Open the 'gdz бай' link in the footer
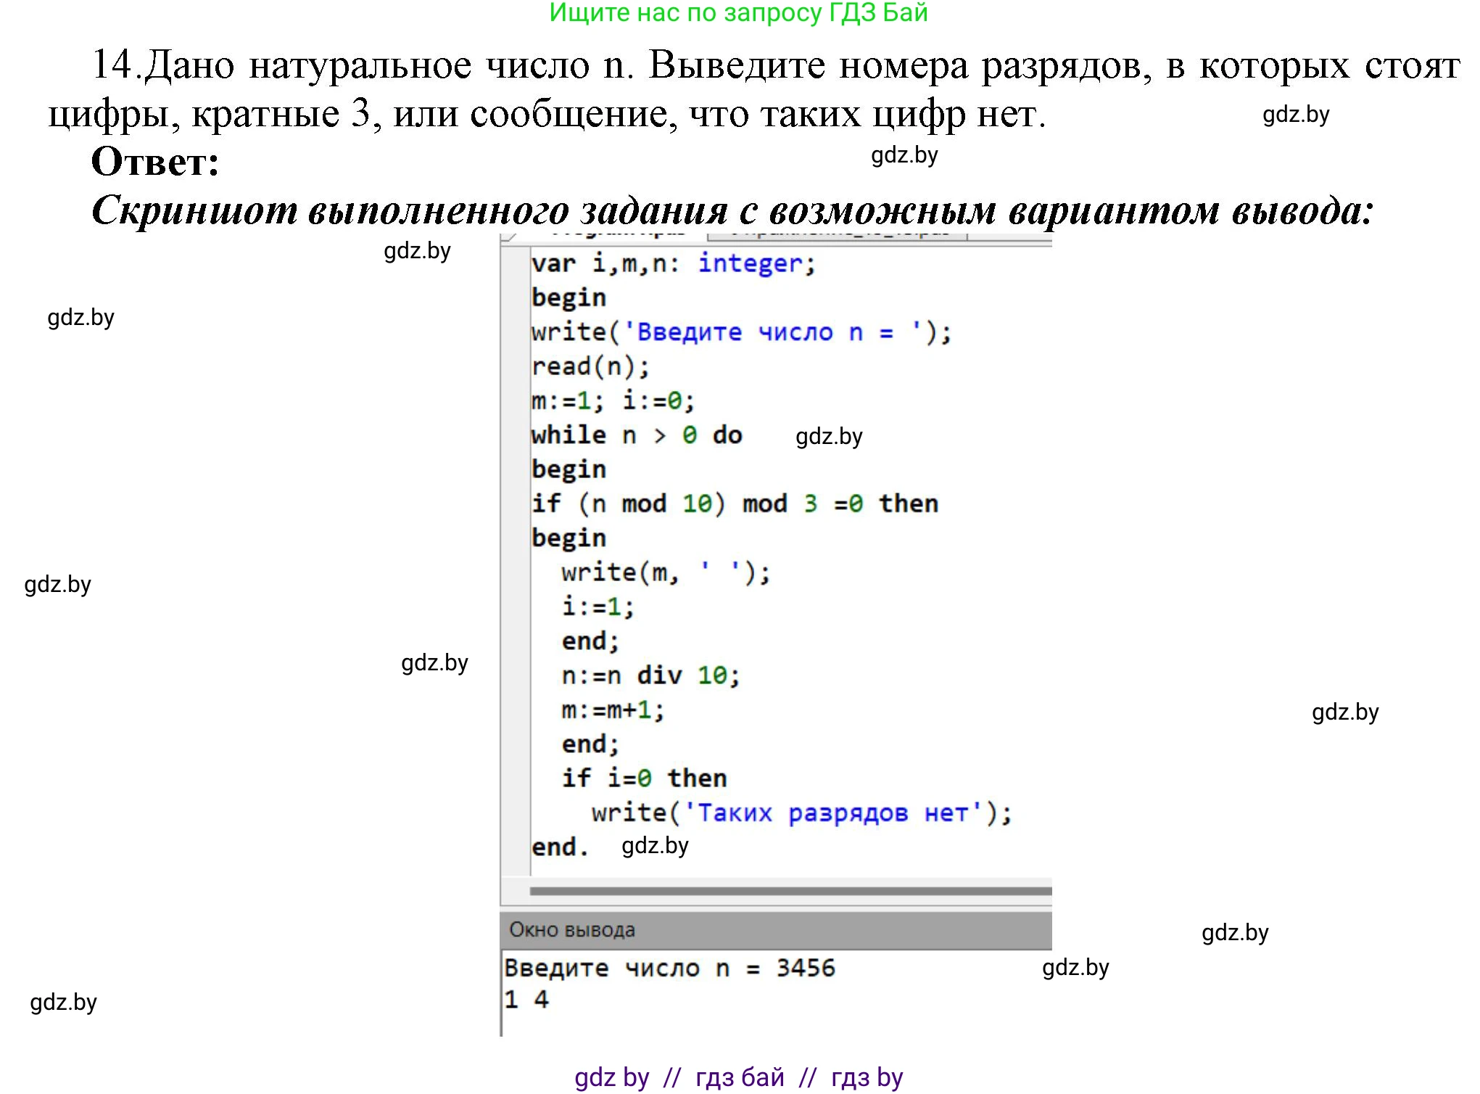The height and width of the screenshot is (1094, 1480). tap(741, 1077)
